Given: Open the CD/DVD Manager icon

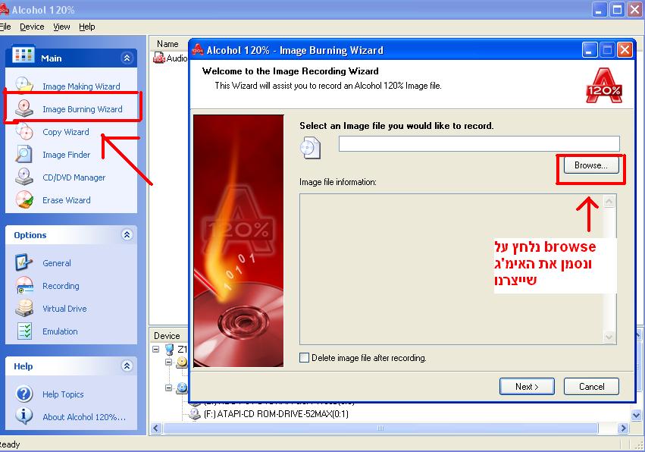Looking at the screenshot, I should point(24,177).
